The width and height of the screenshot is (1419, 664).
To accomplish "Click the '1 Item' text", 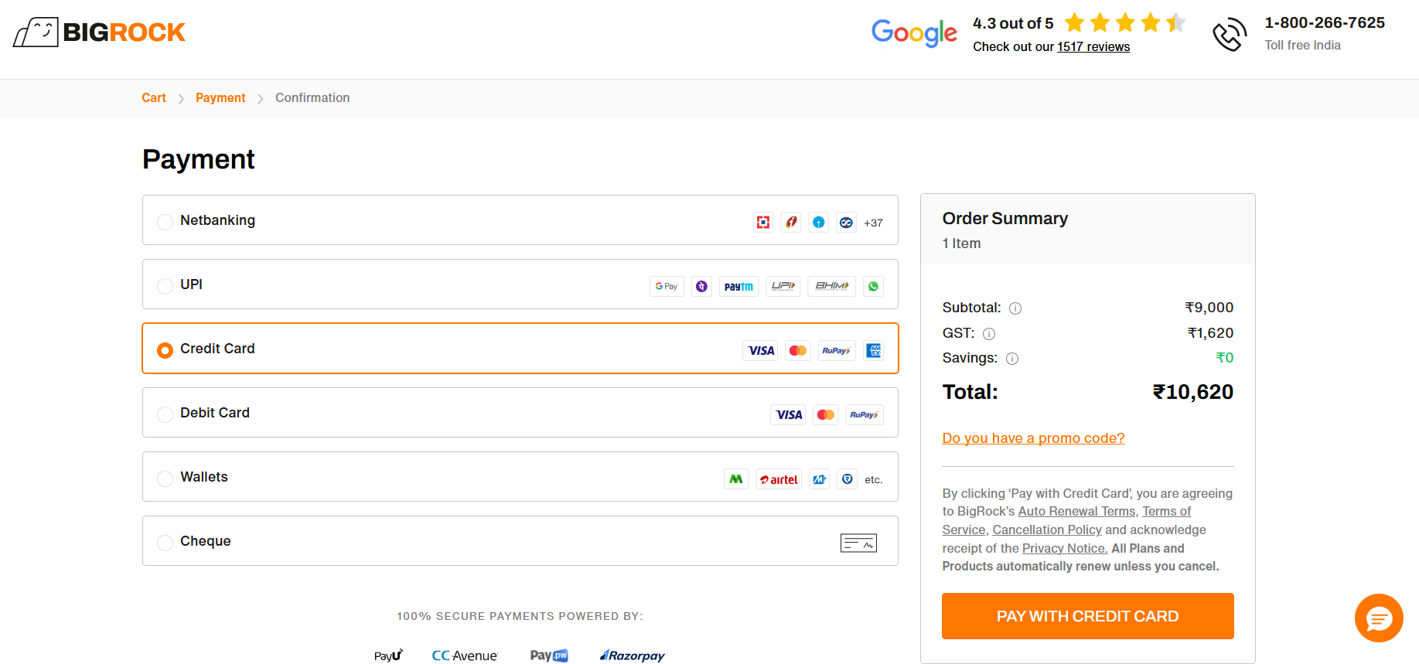I will [961, 243].
